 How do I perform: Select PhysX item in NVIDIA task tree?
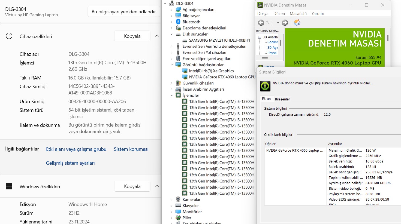point(272,53)
